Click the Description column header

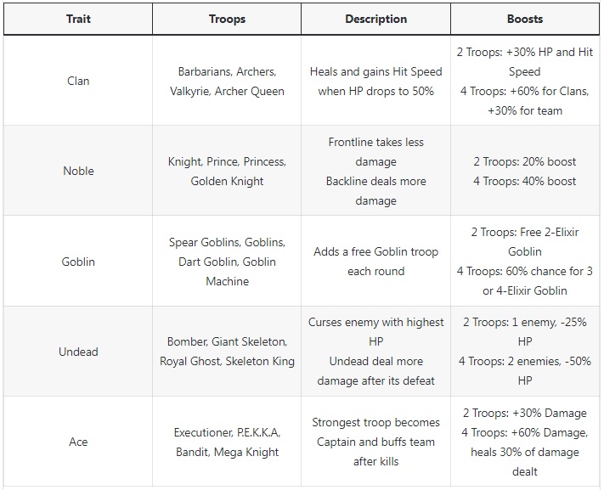(x=376, y=19)
